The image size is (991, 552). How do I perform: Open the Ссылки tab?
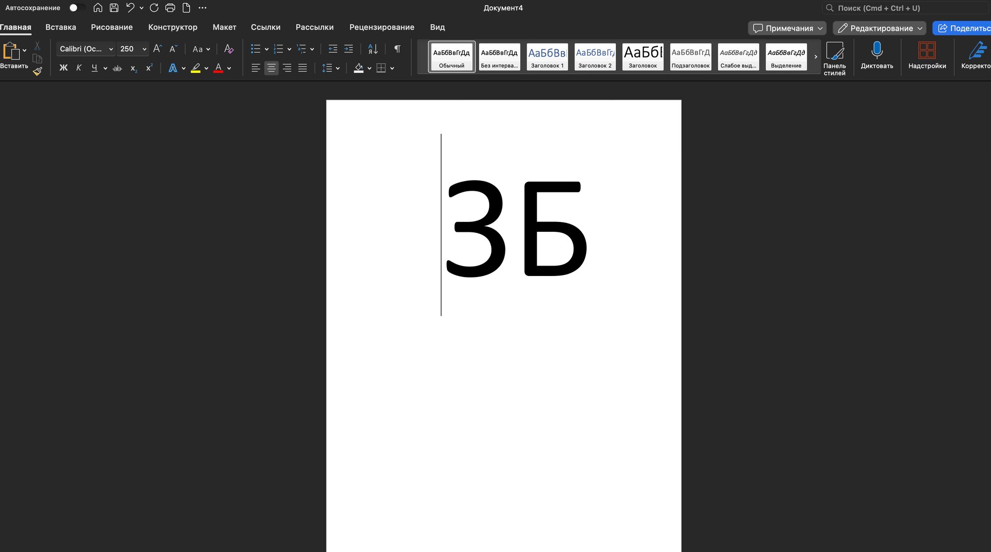click(266, 27)
